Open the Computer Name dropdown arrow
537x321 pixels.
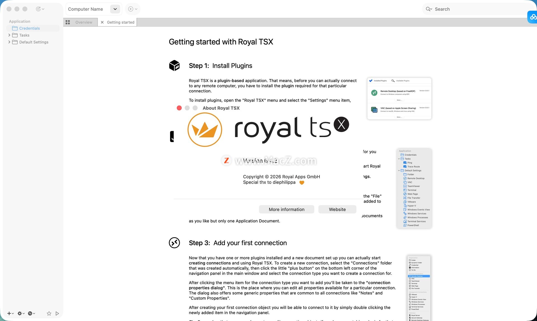tap(115, 9)
